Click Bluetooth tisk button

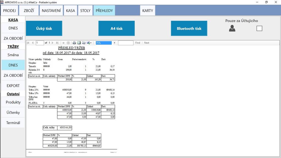point(189,28)
